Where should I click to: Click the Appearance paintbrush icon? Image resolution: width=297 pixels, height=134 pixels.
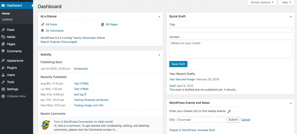3,61
